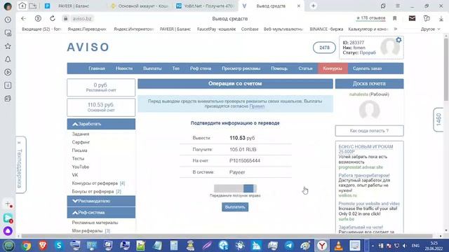Click new tab plus button
This screenshot has width=449, height=252.
tap(314, 6)
